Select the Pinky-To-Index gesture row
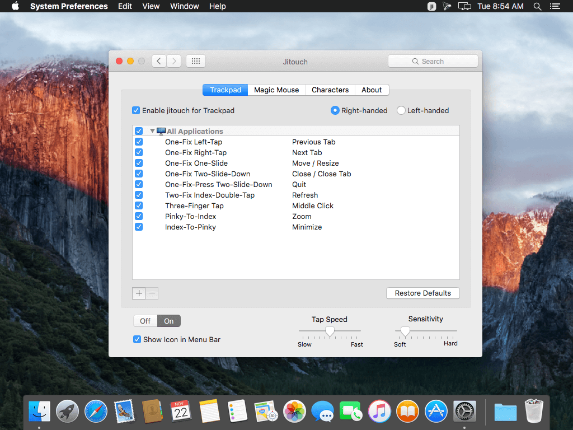573x430 pixels. 296,216
